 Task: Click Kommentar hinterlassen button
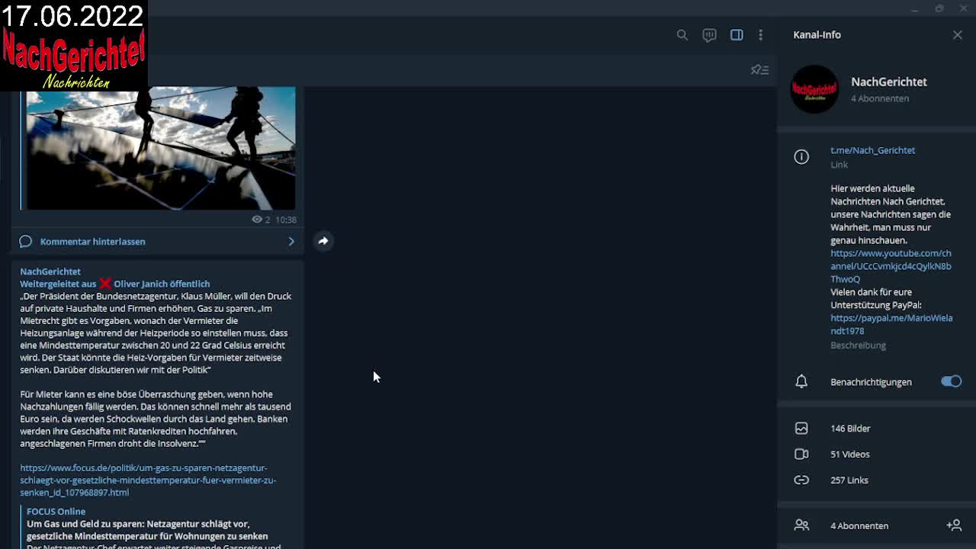point(158,242)
